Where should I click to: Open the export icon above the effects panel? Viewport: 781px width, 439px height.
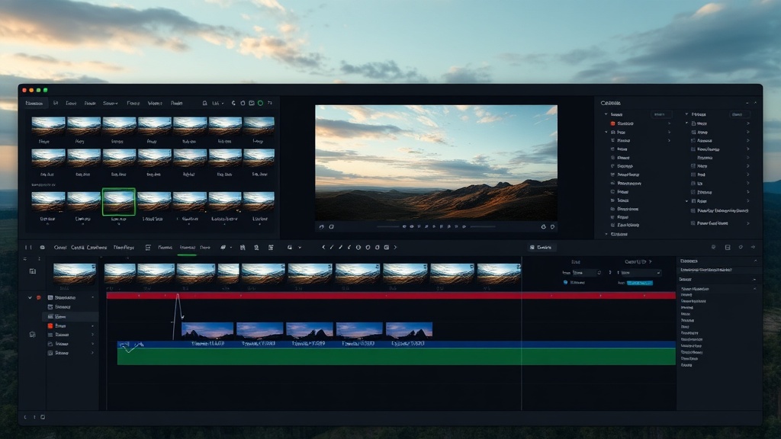[x=753, y=248]
